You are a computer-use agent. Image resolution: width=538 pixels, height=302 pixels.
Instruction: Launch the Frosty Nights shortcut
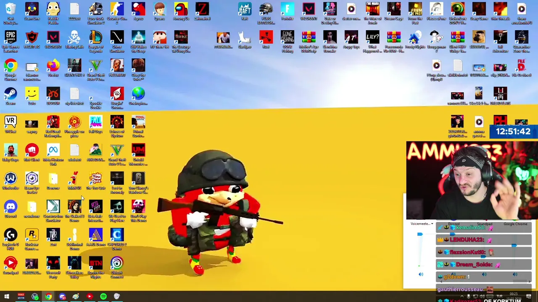point(415,40)
